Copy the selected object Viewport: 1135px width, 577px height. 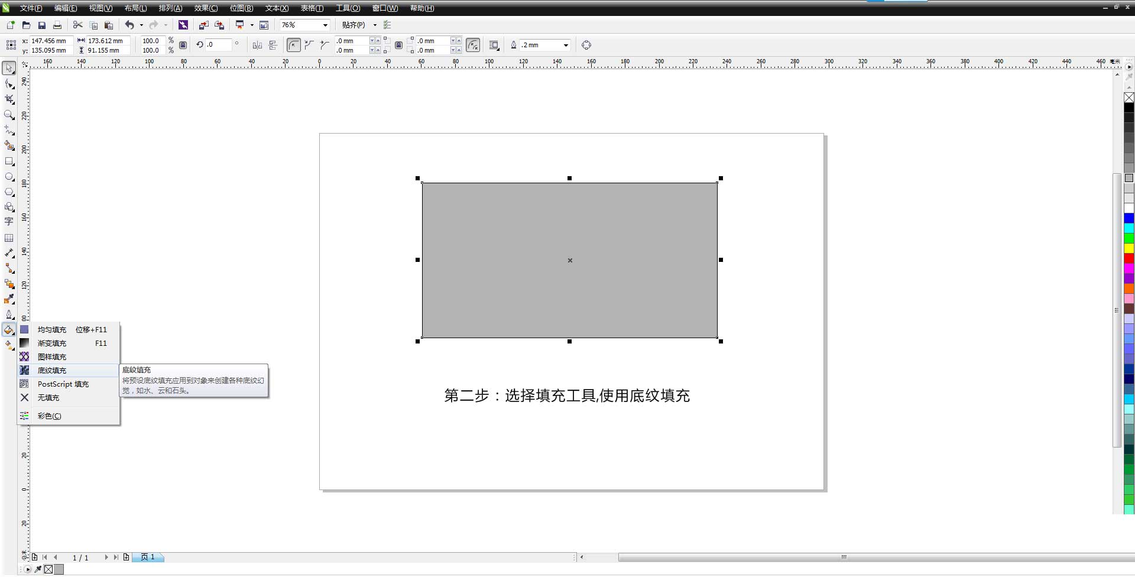(x=93, y=25)
